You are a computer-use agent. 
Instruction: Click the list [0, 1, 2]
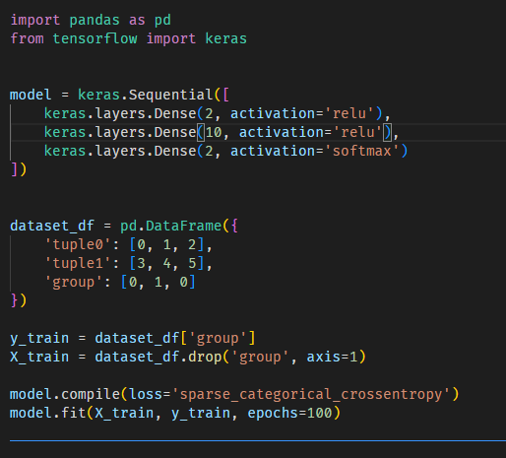166,244
